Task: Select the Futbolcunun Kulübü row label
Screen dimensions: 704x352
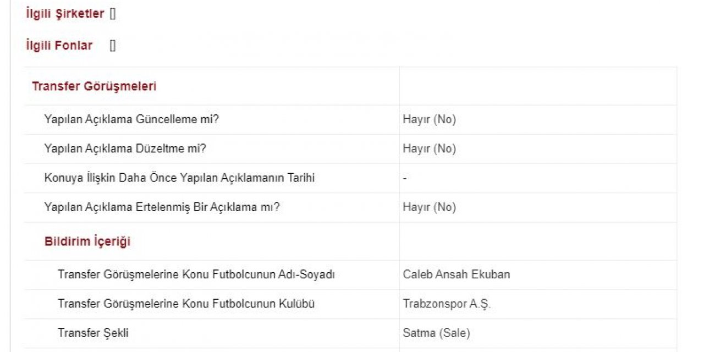Action: coord(186,304)
